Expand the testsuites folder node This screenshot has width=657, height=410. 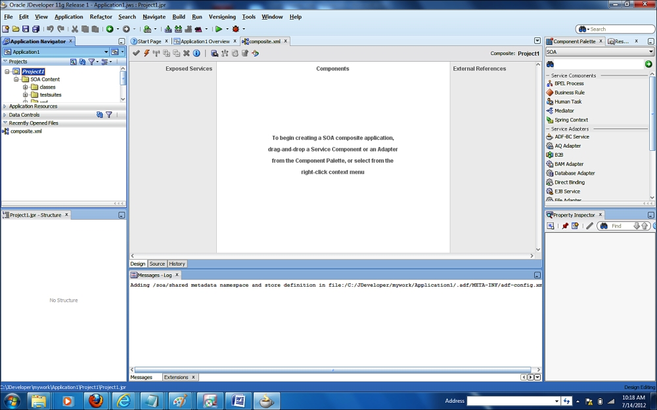click(x=25, y=94)
